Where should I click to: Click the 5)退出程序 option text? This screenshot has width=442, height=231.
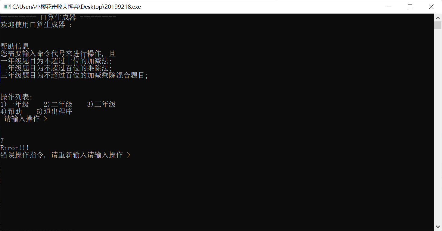pos(54,112)
